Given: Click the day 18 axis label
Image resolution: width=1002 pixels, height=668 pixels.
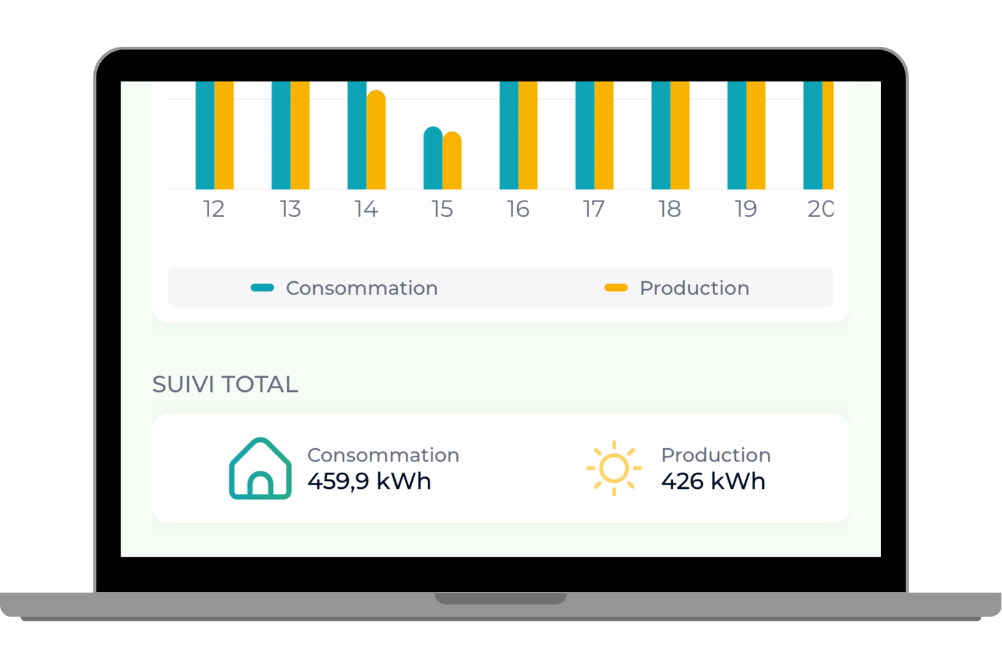Looking at the screenshot, I should pyautogui.click(x=669, y=209).
